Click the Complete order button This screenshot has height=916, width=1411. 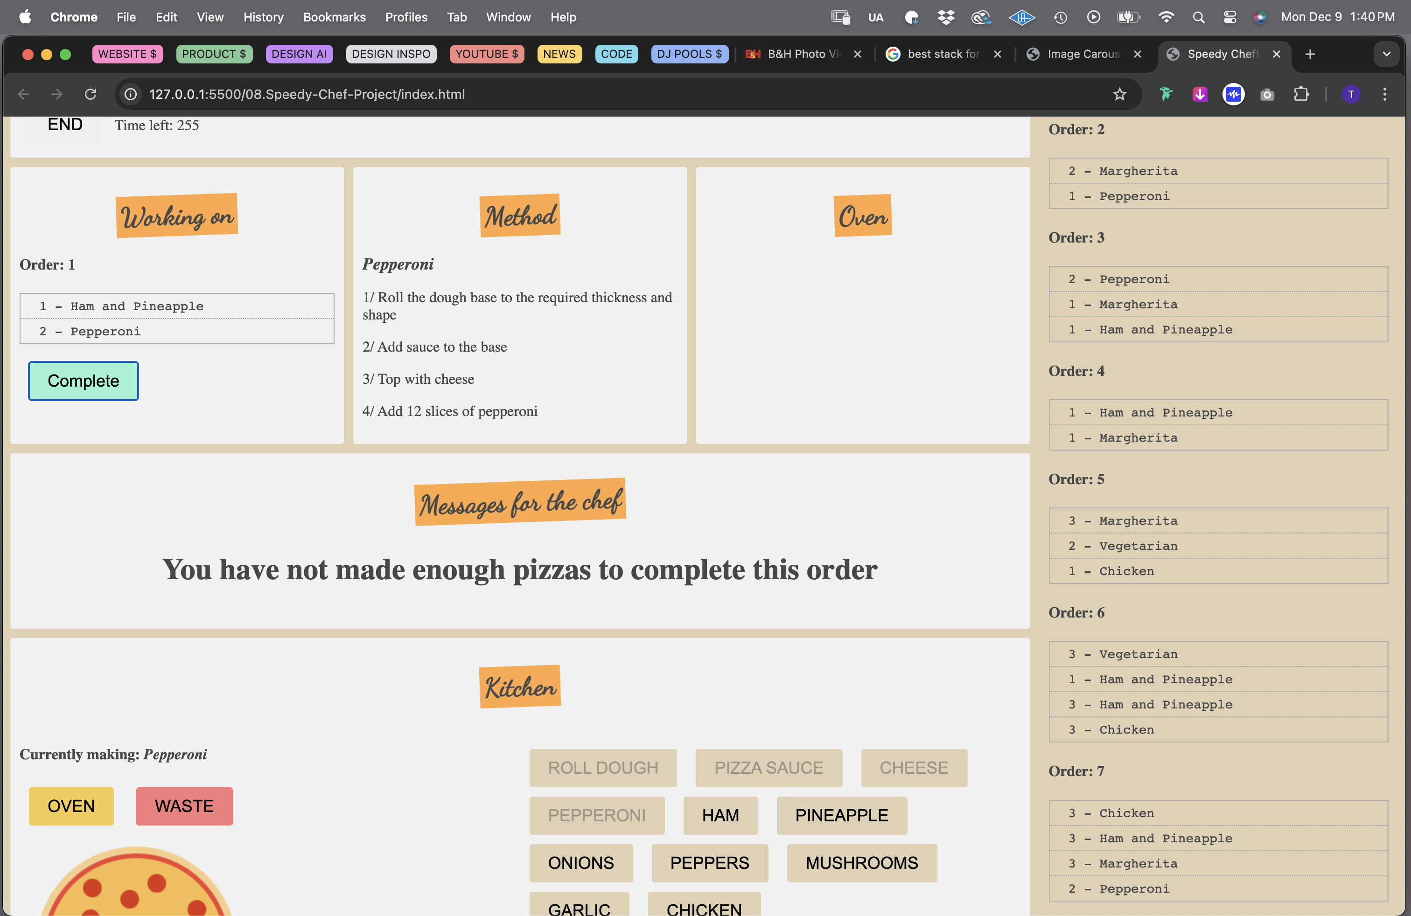[x=84, y=381]
